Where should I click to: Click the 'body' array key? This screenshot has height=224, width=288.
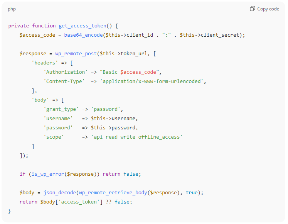pyautogui.click(x=40, y=100)
